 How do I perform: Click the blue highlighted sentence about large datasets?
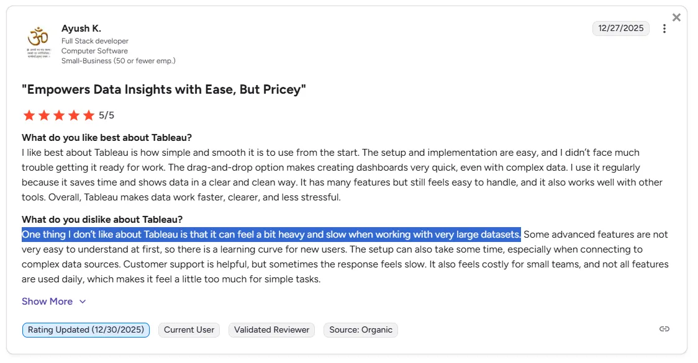point(271,235)
